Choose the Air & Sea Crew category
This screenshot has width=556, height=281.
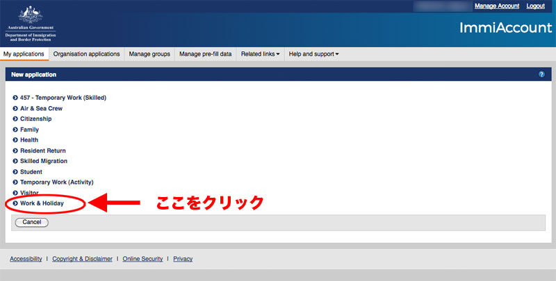click(41, 108)
